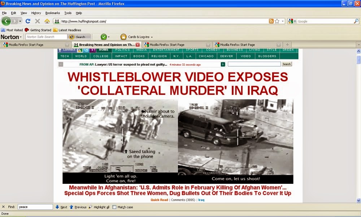
Task: Click the site Search button next to the ticker
Action: (286, 64)
